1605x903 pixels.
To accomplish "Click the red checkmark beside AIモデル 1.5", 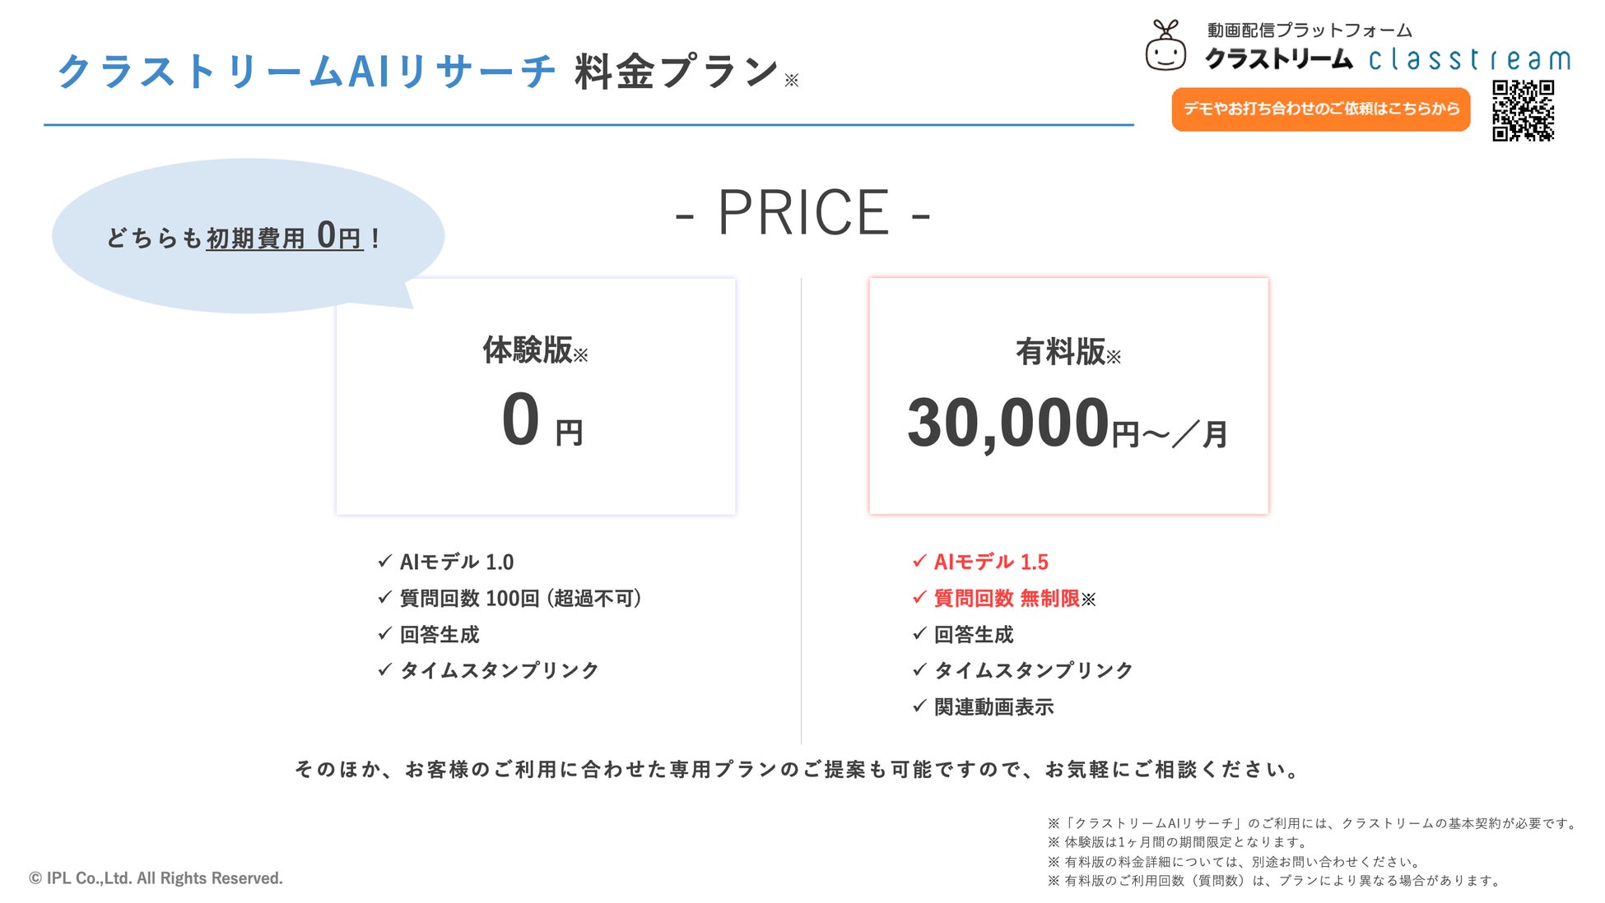I will [919, 562].
